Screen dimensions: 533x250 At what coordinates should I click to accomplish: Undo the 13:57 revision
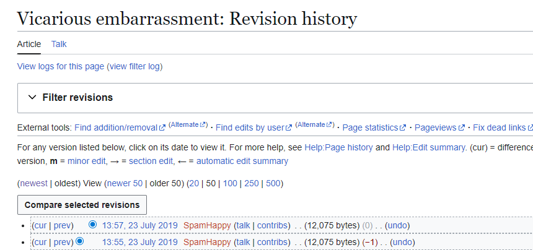pyautogui.click(x=397, y=225)
